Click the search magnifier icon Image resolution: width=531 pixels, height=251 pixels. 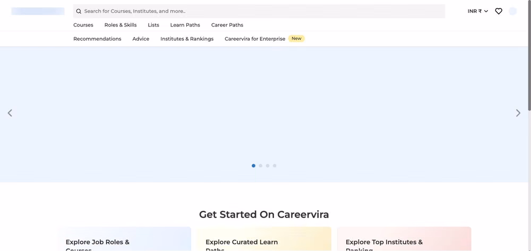click(79, 11)
